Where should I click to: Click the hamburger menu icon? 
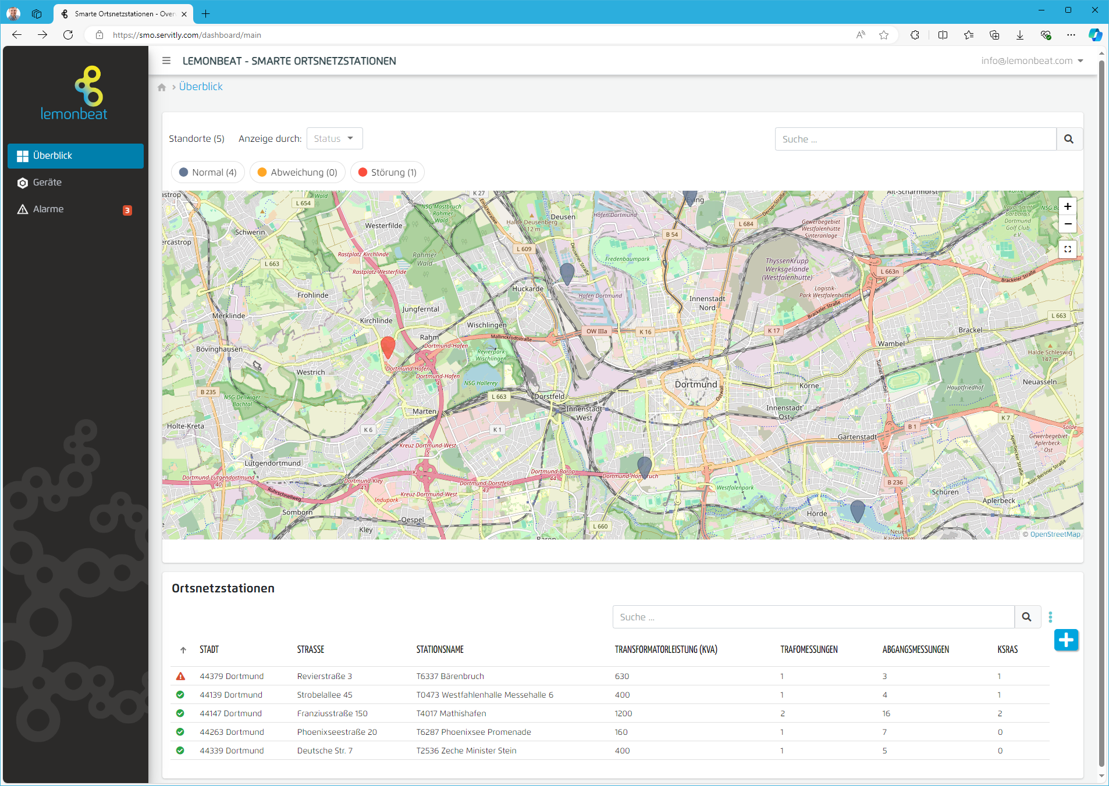(x=166, y=60)
